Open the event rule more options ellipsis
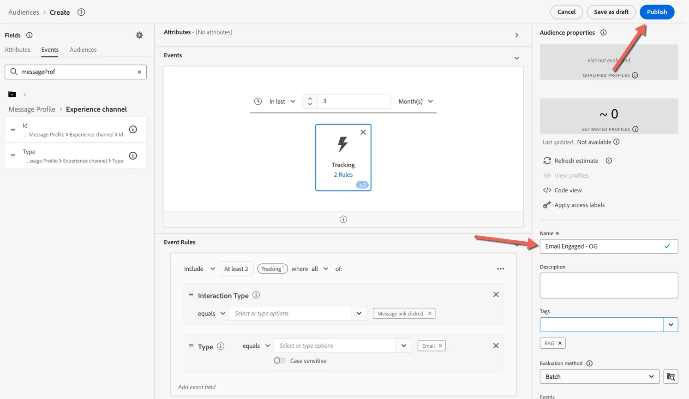689x399 pixels. [x=500, y=269]
